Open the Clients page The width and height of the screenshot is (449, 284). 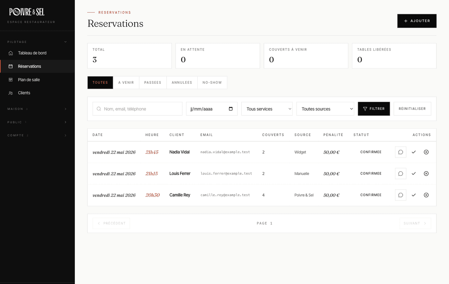(37, 93)
